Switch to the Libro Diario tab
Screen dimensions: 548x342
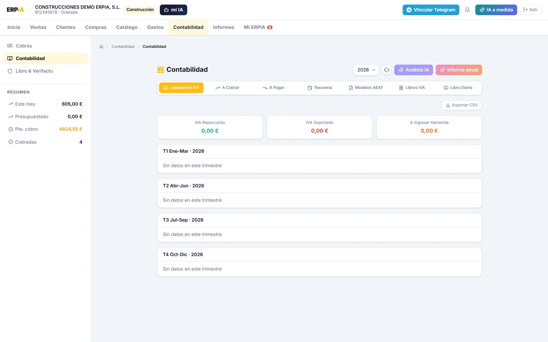(x=458, y=88)
